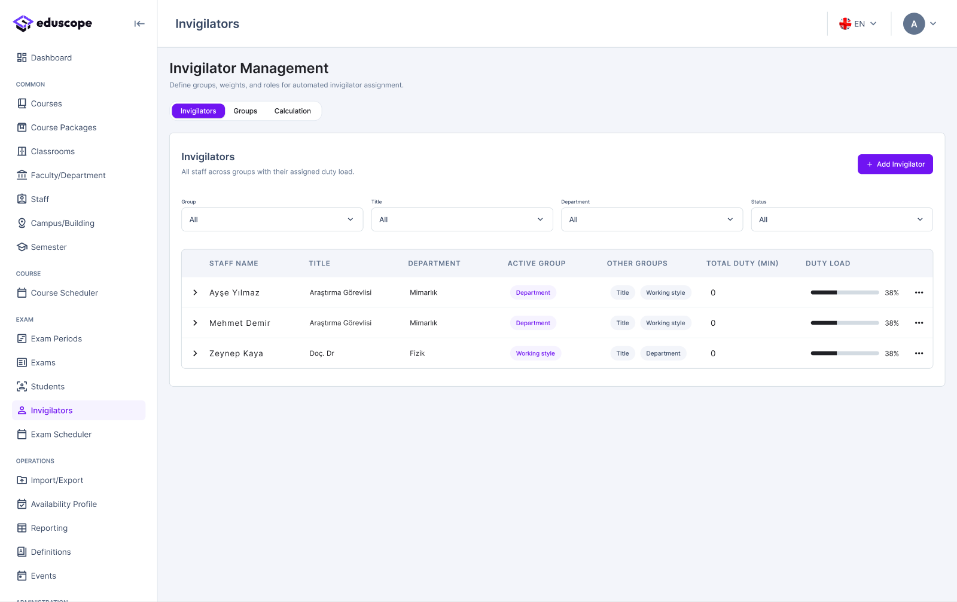The height and width of the screenshot is (602, 957).
Task: Click Mehmet Demir's duty load bar
Action: (x=845, y=323)
